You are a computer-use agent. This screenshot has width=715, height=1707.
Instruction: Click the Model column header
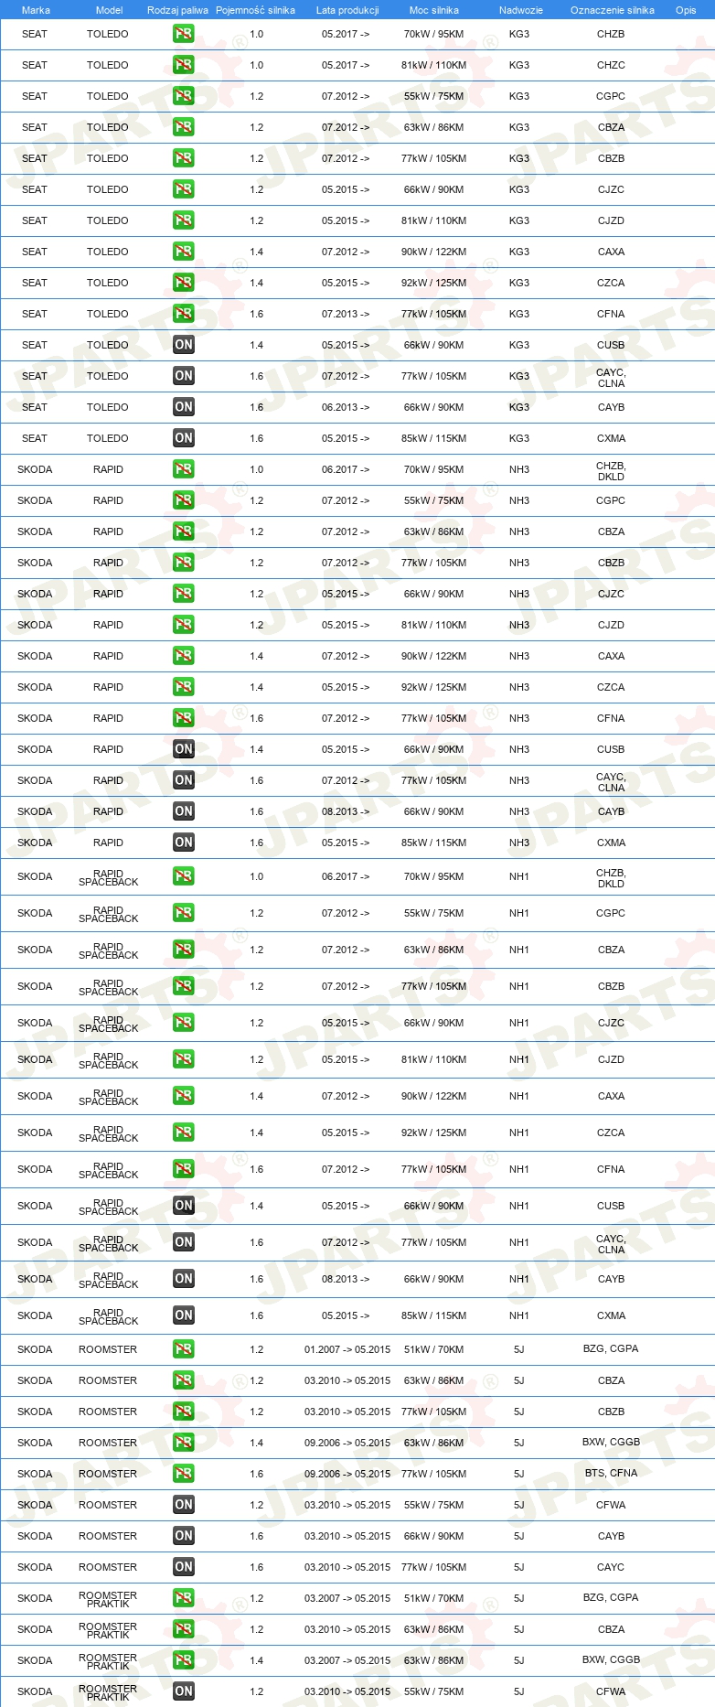coord(109,10)
